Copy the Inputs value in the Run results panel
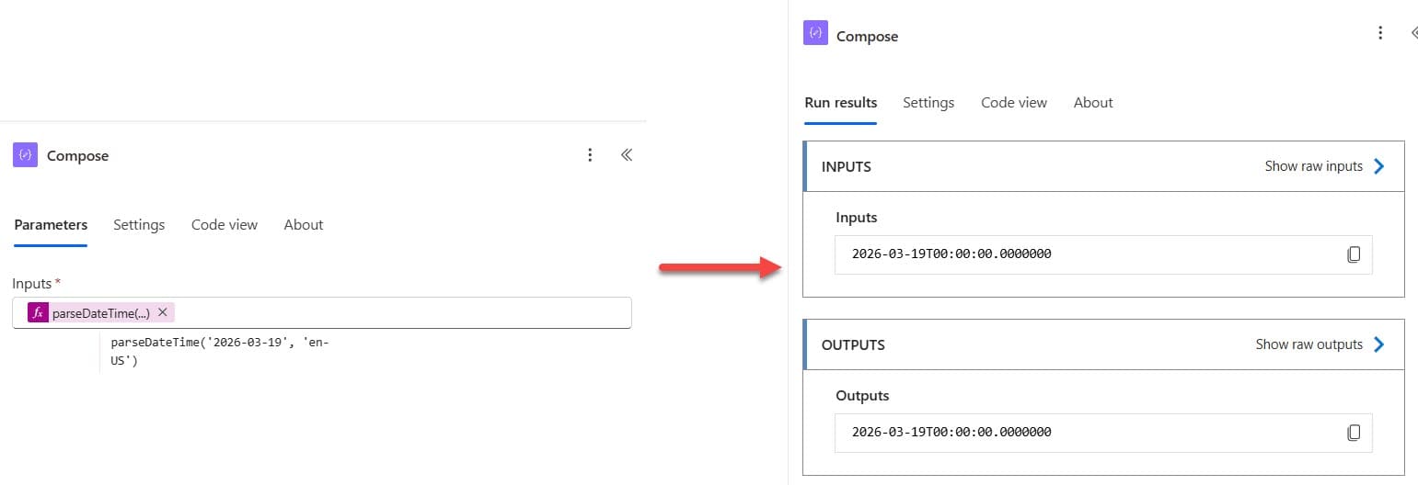This screenshot has height=485, width=1418. [1354, 254]
